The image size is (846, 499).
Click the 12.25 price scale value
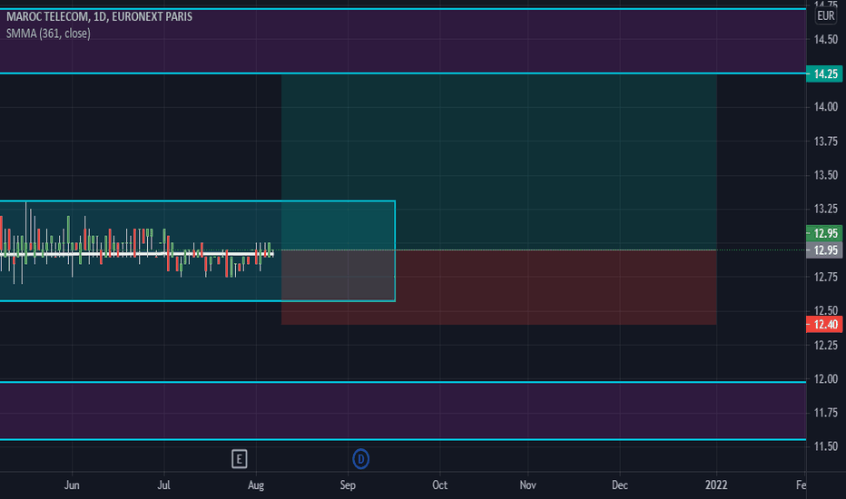[825, 346]
